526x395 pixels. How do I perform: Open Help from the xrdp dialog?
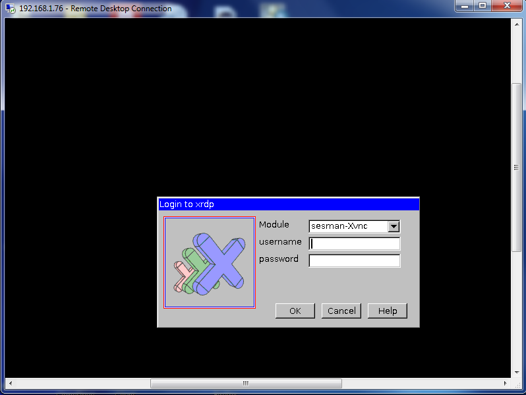tap(388, 311)
